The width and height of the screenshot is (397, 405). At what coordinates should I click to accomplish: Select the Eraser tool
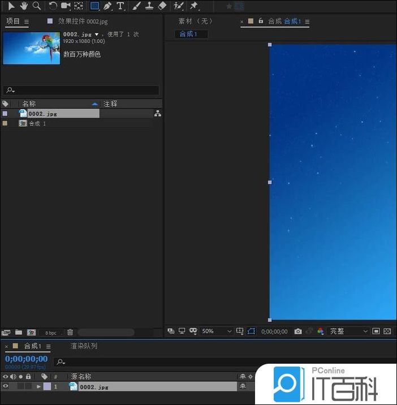point(162,6)
